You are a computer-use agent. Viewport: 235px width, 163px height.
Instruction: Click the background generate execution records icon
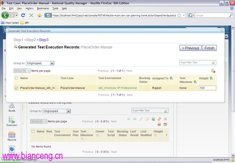tap(153, 119)
